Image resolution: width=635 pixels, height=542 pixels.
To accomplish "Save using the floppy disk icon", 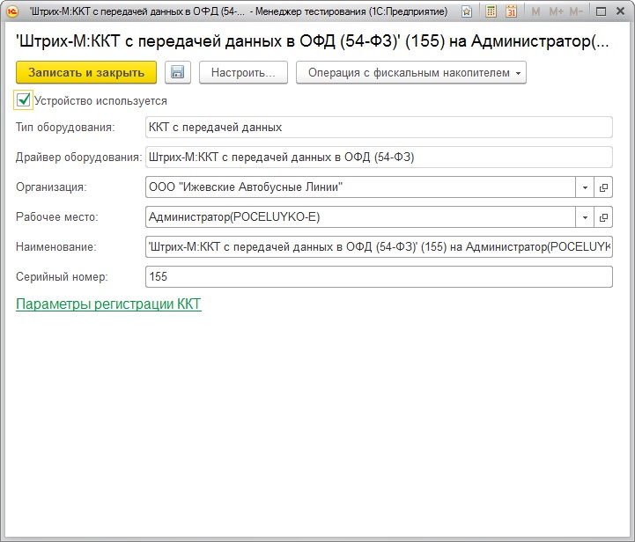I will pyautogui.click(x=178, y=73).
